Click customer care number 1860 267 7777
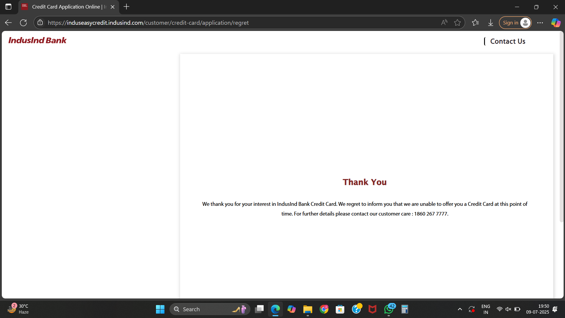Image resolution: width=565 pixels, height=318 pixels. click(431, 214)
